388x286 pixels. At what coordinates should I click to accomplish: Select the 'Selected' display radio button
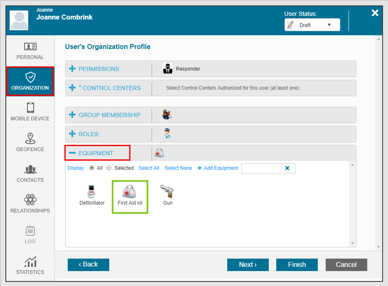[109, 168]
